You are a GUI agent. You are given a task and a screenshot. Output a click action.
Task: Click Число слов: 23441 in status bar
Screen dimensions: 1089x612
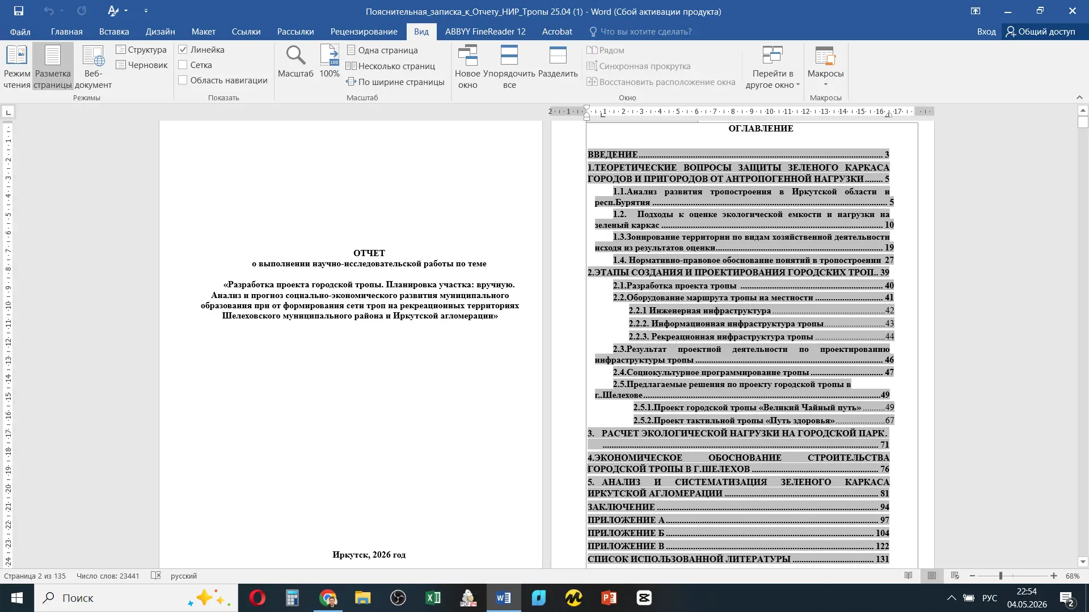click(108, 576)
